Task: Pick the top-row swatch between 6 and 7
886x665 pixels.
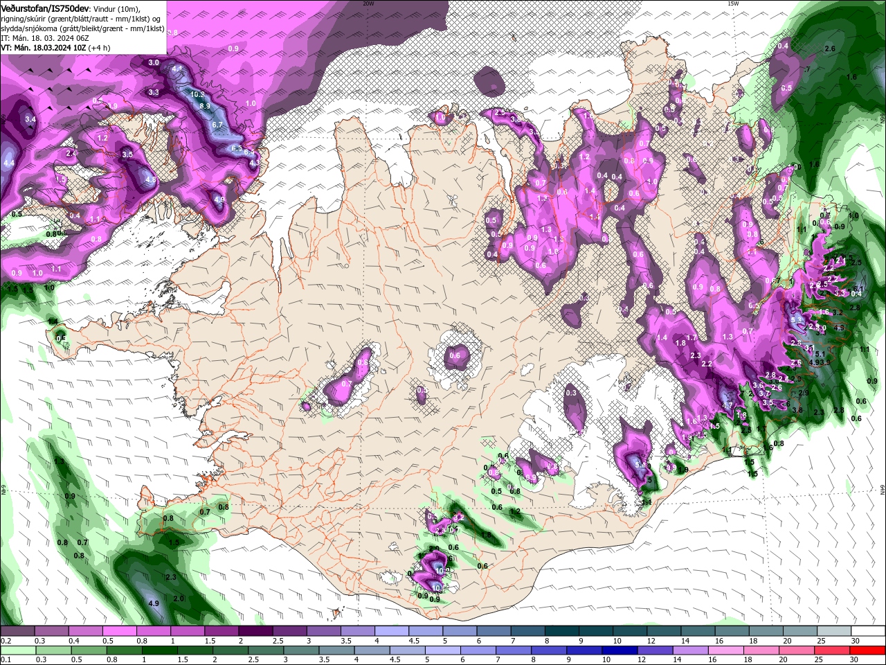Action: [x=494, y=631]
